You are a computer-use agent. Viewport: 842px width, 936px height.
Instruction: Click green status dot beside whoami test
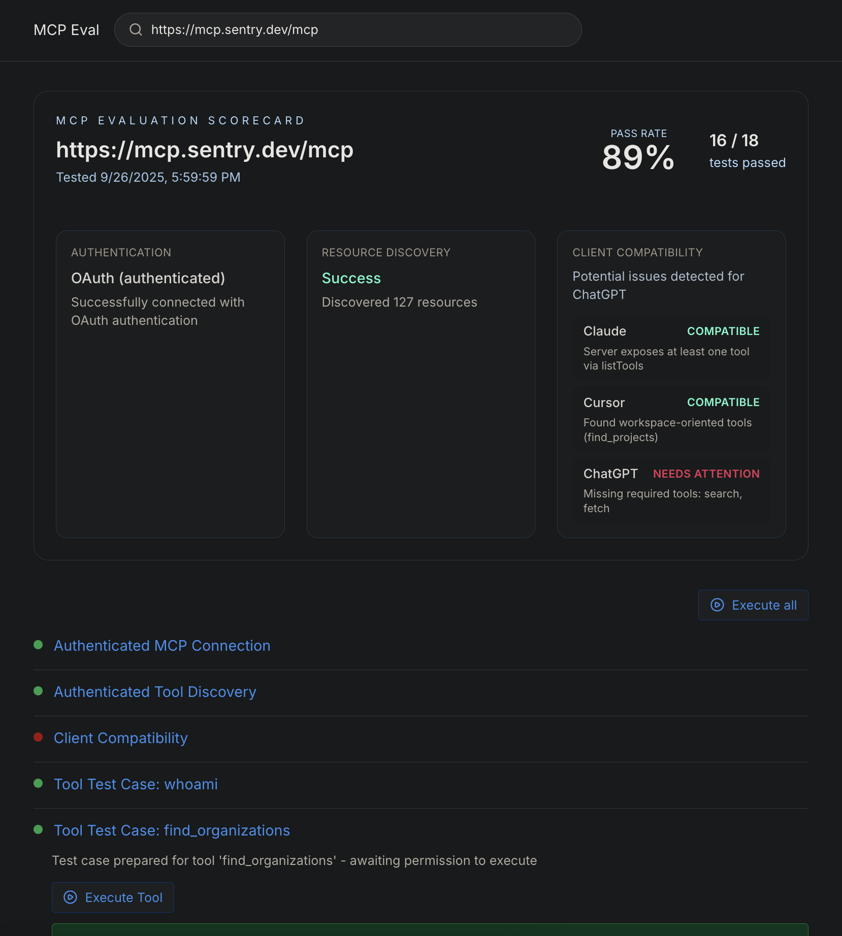[x=38, y=783]
